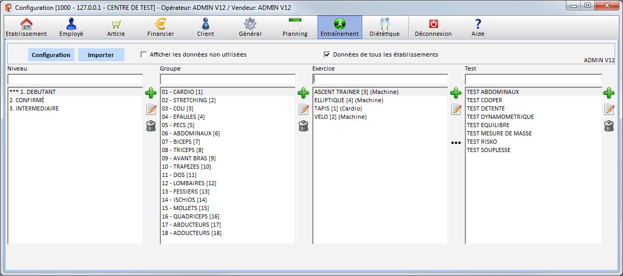Select TEST DETENTE in Test list
The height and width of the screenshot is (276, 623).
point(533,108)
